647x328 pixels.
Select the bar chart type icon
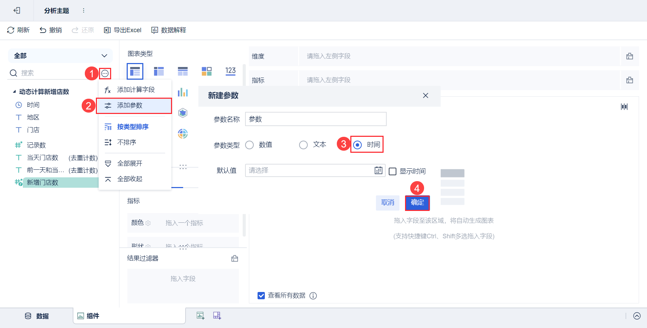click(x=183, y=92)
